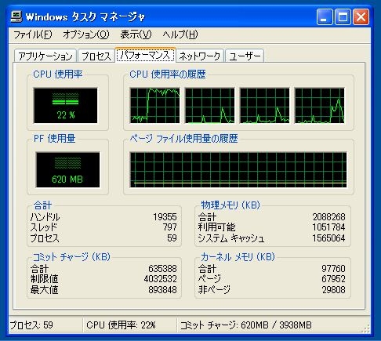Click the Task Manager title bar icon
This screenshot has height=341, width=381.
click(16, 17)
